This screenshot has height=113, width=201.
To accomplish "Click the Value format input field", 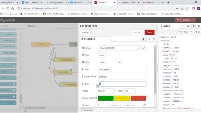I will 122,77.
